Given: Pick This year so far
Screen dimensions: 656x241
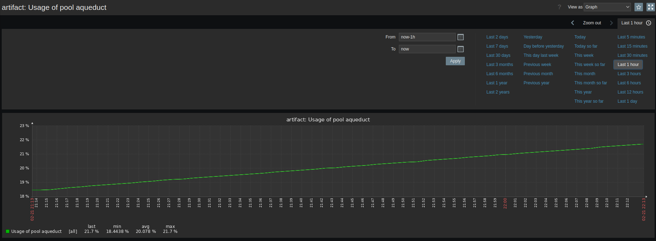Looking at the screenshot, I should [x=589, y=101].
